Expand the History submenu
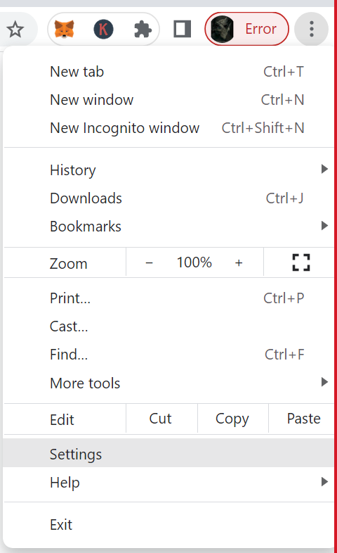 168,170
